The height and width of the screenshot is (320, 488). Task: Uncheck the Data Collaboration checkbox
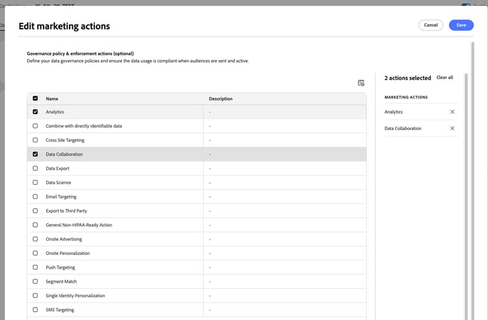tap(35, 154)
